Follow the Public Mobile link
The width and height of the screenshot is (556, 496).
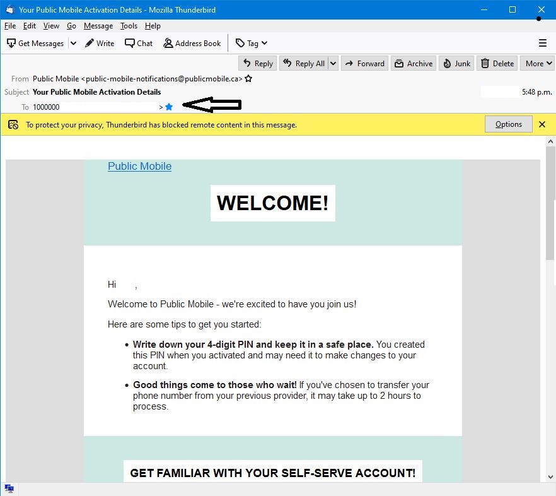point(139,167)
